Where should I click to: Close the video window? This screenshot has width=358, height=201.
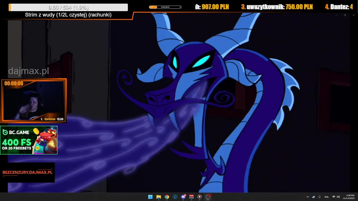pyautogui.click(x=354, y=15)
